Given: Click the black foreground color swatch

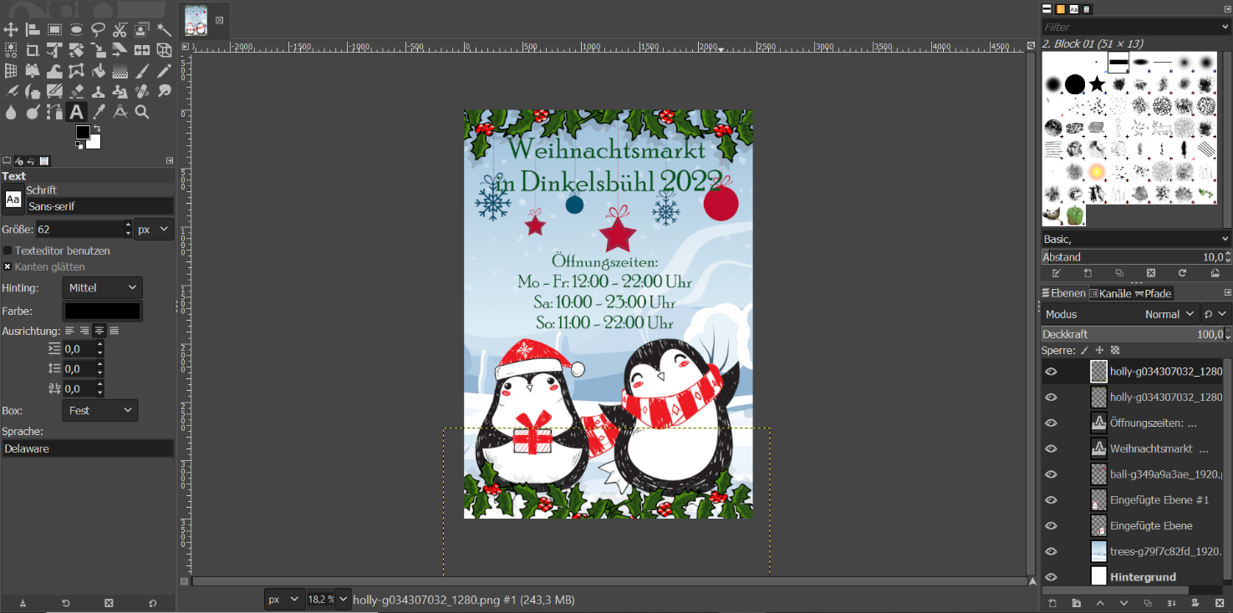Looking at the screenshot, I should pyautogui.click(x=83, y=133).
